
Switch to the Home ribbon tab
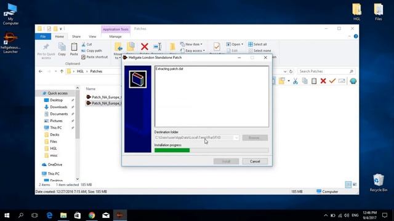(59, 37)
